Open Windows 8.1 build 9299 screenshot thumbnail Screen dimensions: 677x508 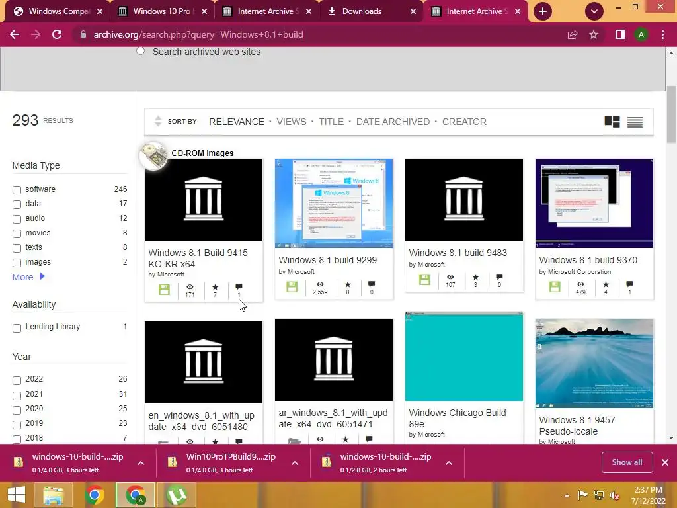[334, 203]
